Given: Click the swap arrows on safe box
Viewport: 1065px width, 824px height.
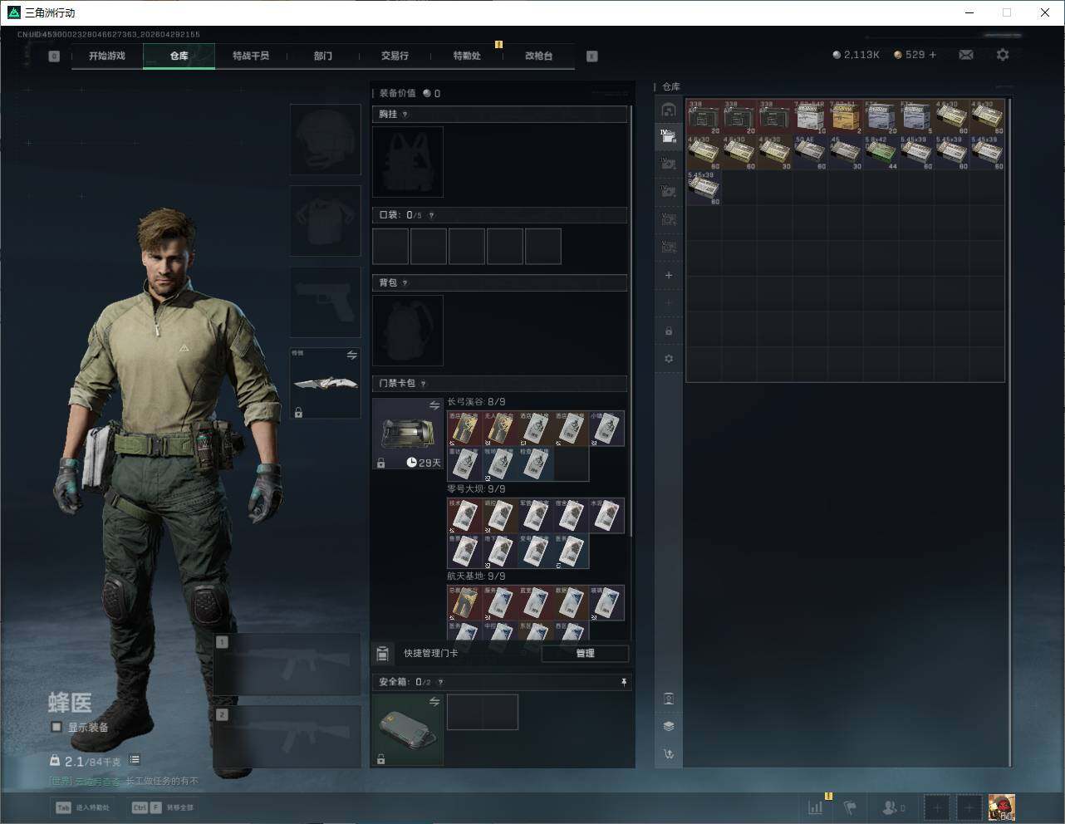Looking at the screenshot, I should (434, 702).
